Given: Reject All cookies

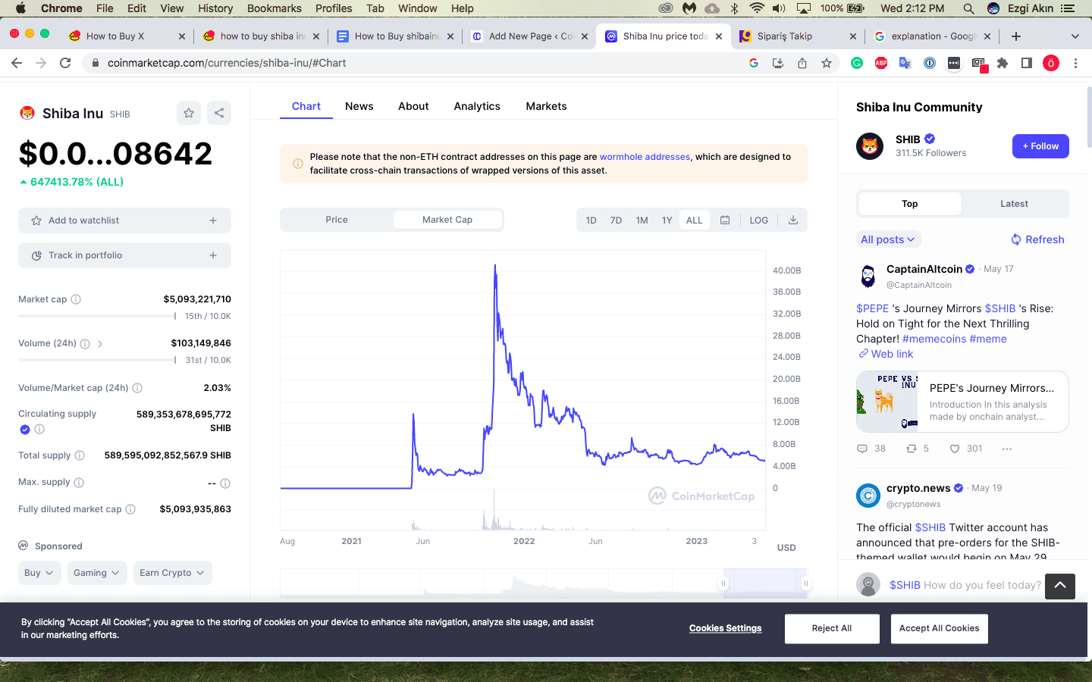Looking at the screenshot, I should click(x=832, y=629).
